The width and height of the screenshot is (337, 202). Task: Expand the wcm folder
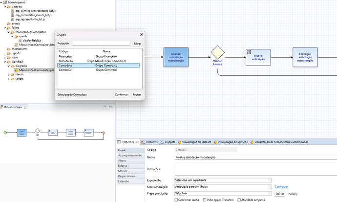[4, 58]
